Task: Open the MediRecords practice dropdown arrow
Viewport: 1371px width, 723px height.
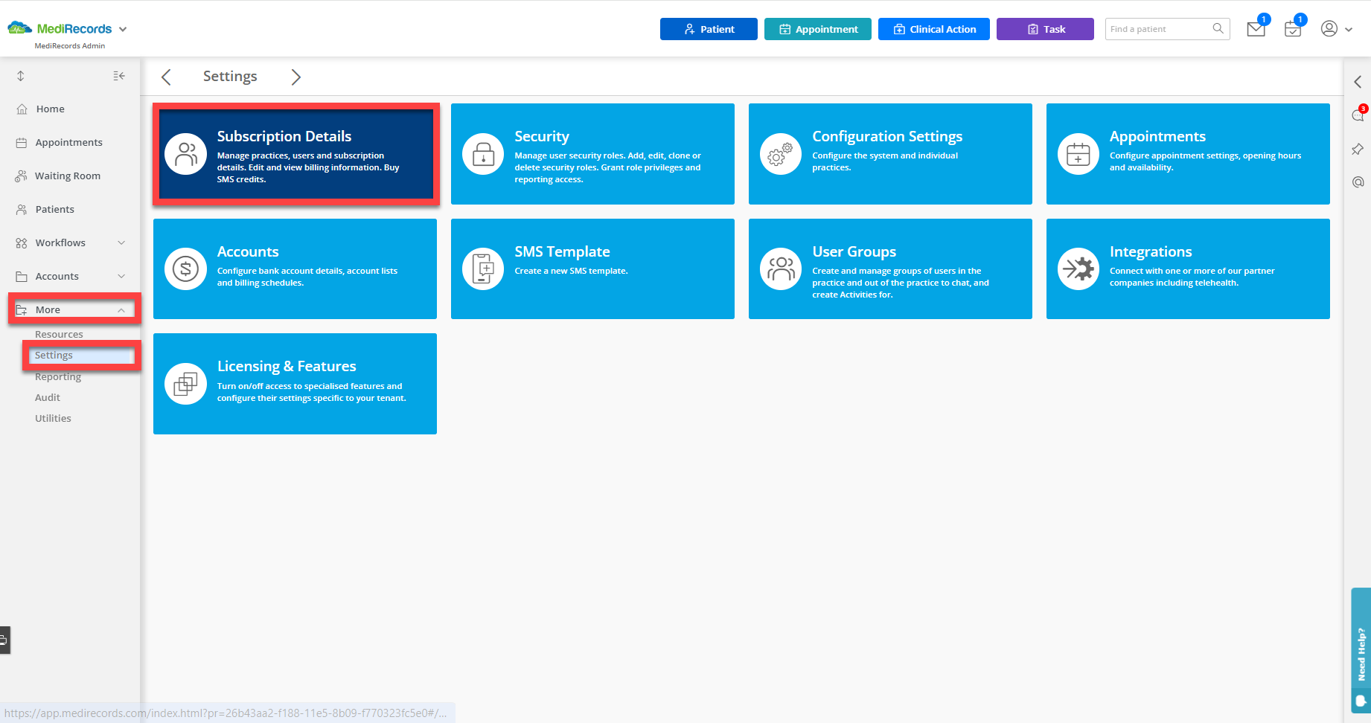Action: pos(123,29)
